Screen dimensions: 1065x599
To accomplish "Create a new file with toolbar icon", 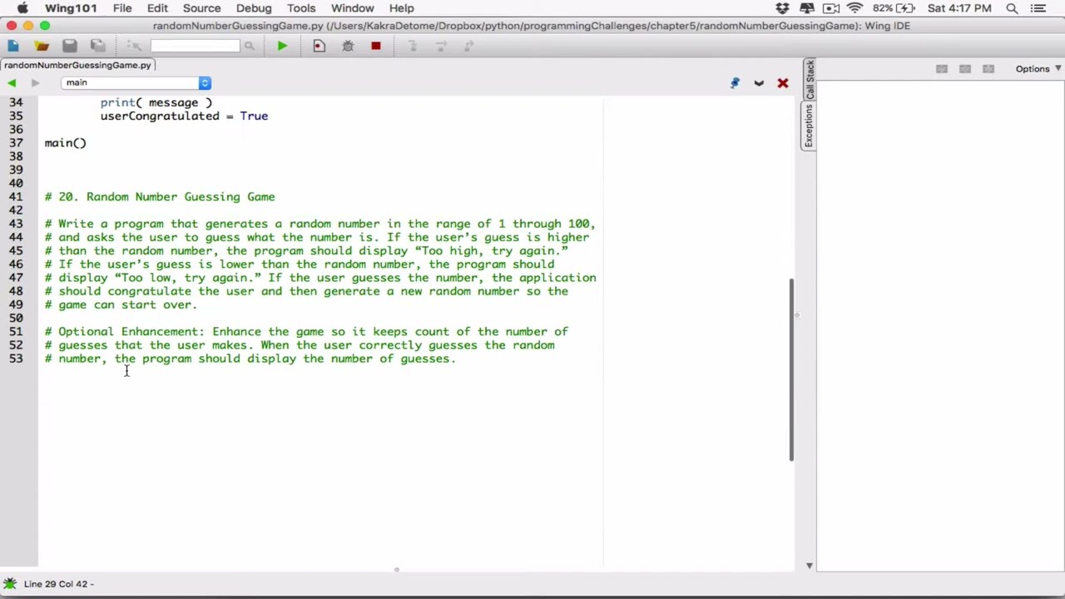I will pos(13,46).
